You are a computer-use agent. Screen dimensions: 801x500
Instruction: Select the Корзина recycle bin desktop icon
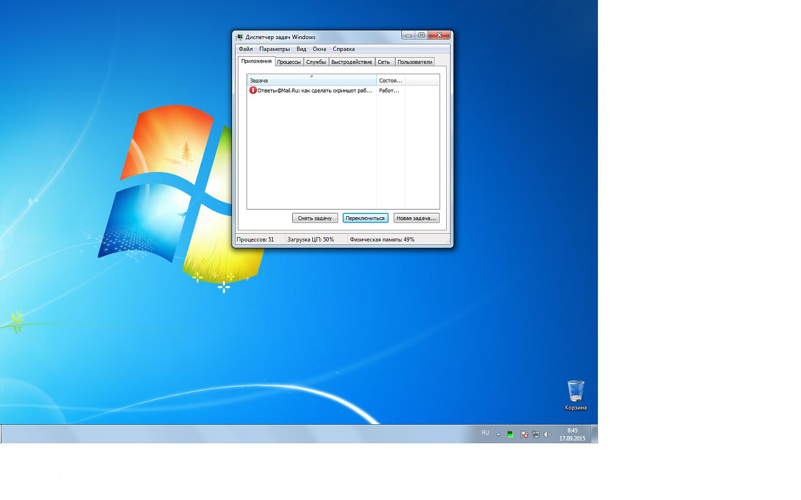tap(576, 395)
